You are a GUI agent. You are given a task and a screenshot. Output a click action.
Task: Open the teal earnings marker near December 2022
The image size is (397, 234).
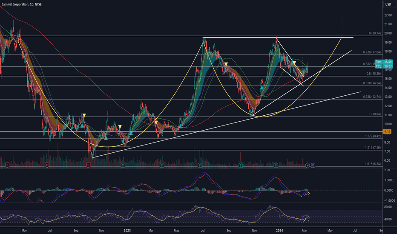(x=123, y=166)
